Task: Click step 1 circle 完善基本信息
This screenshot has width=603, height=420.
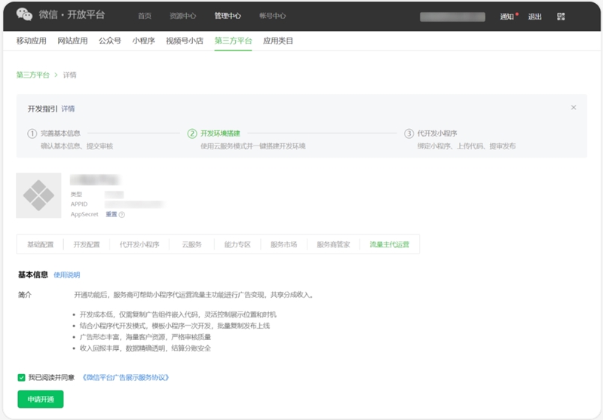Action: tap(32, 133)
